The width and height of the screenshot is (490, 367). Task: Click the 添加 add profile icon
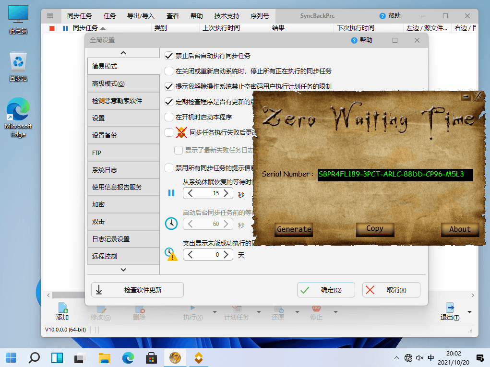pos(62,308)
